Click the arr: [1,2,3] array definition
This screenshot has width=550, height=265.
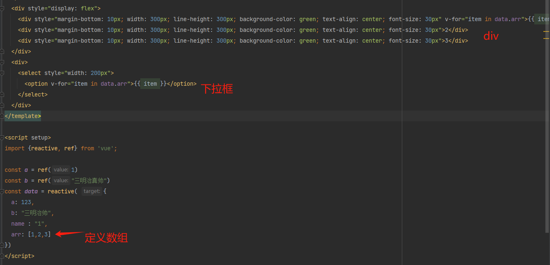[31, 234]
